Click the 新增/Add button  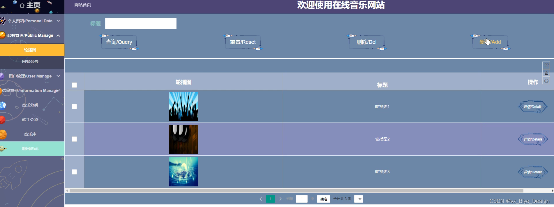(x=490, y=42)
